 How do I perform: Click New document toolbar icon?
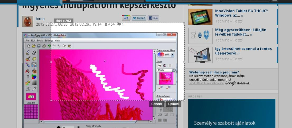point(29,46)
